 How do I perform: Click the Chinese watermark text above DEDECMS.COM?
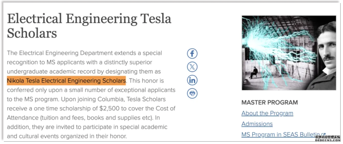coord(328,137)
